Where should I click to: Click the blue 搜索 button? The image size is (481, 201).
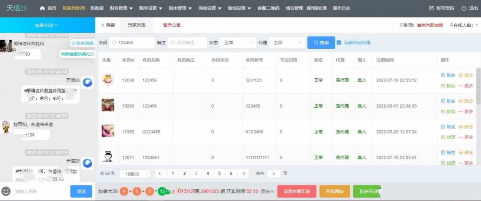click(x=320, y=43)
